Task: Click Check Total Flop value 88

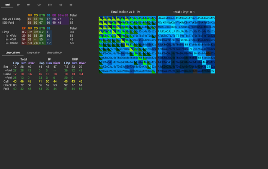Action: click(15, 85)
